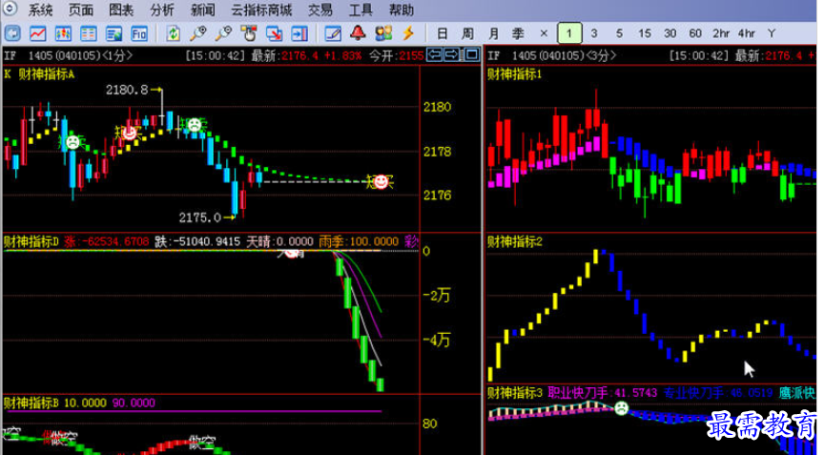Open the 工具 menu
Screen dimensions: 825x455
pos(361,10)
